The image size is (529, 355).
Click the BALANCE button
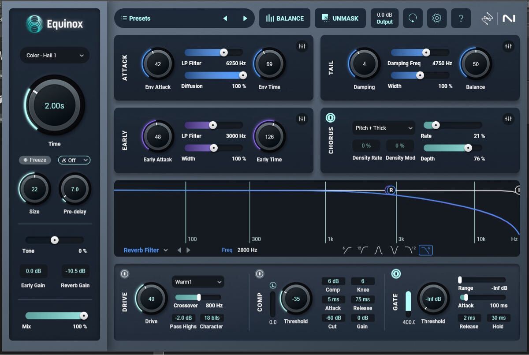(285, 18)
